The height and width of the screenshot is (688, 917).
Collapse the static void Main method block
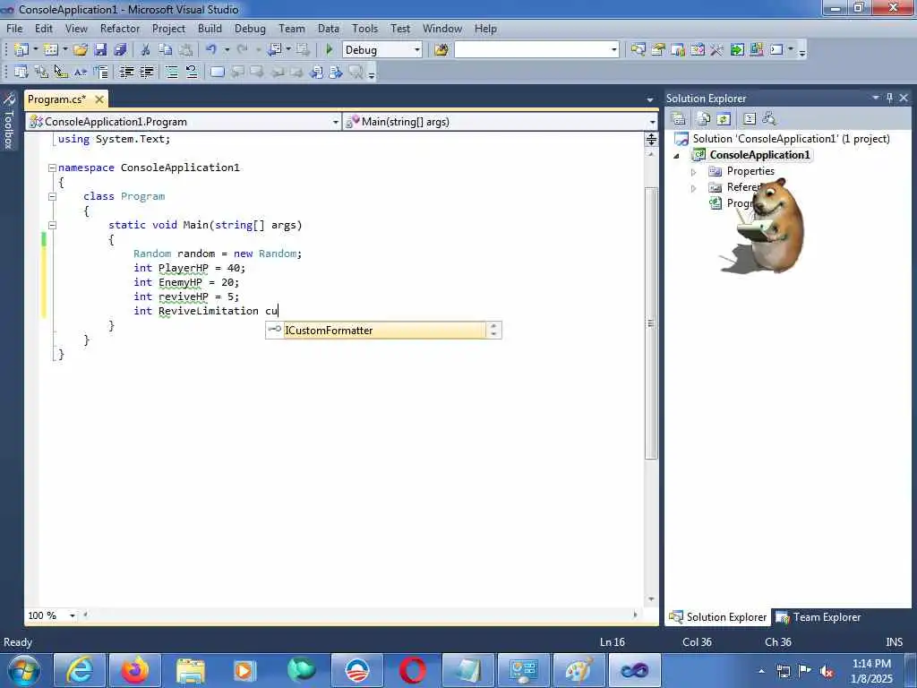(x=52, y=225)
